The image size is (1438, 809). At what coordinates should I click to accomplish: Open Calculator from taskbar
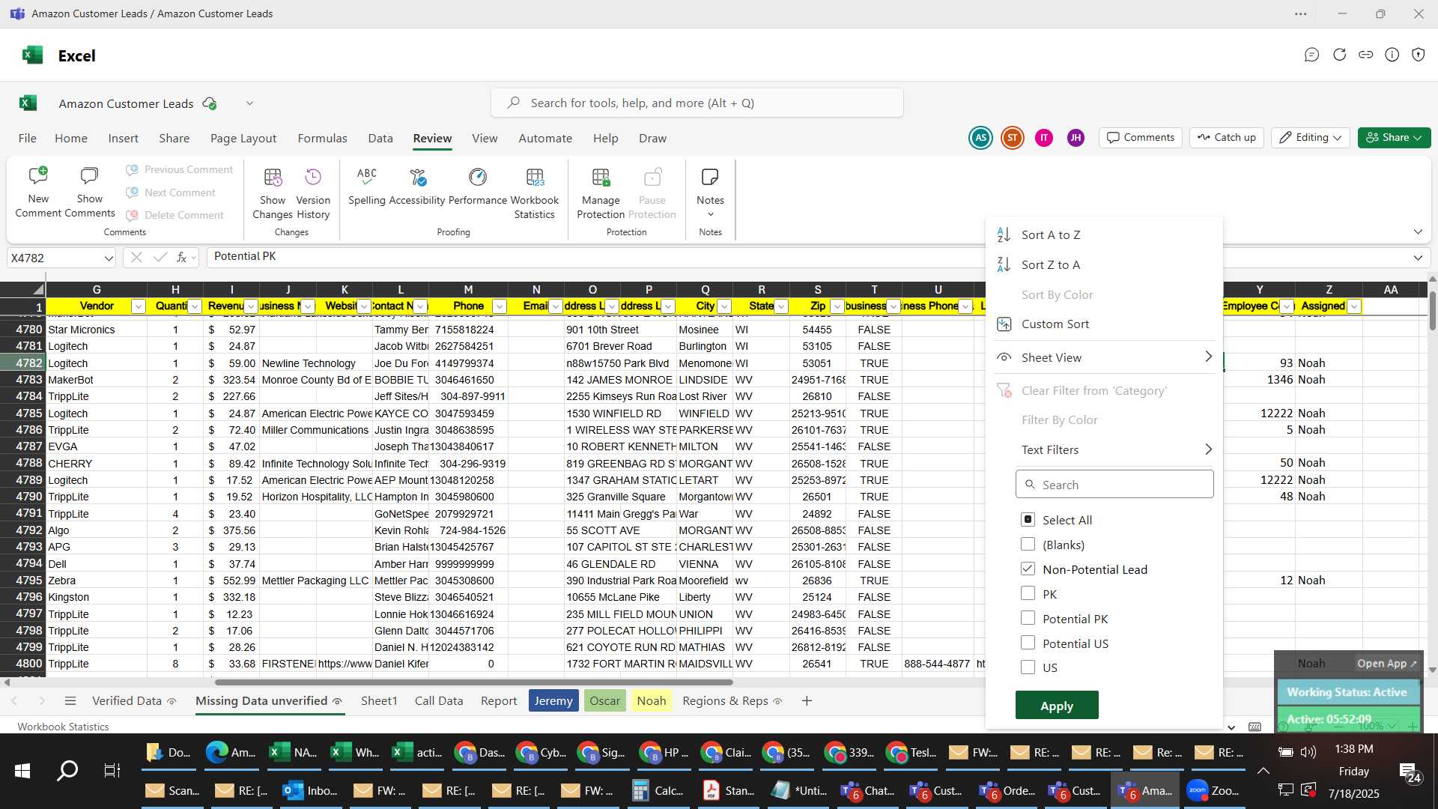click(658, 791)
